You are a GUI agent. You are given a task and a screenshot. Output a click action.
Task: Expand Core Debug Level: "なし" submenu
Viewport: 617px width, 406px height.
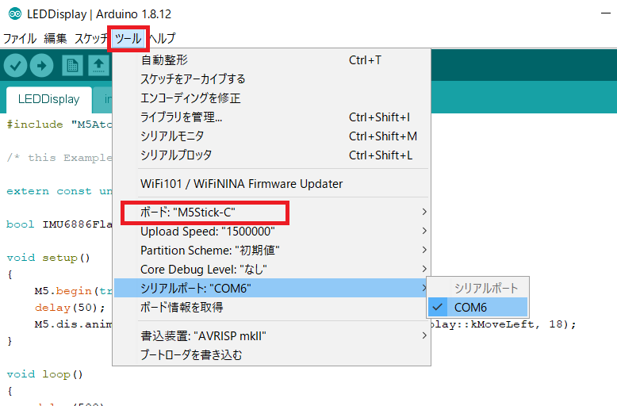271,270
